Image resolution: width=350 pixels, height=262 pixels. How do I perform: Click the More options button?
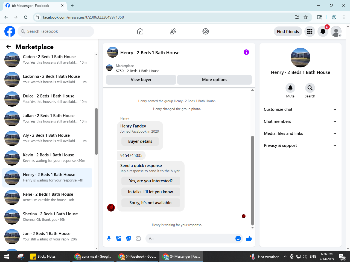[x=215, y=80]
